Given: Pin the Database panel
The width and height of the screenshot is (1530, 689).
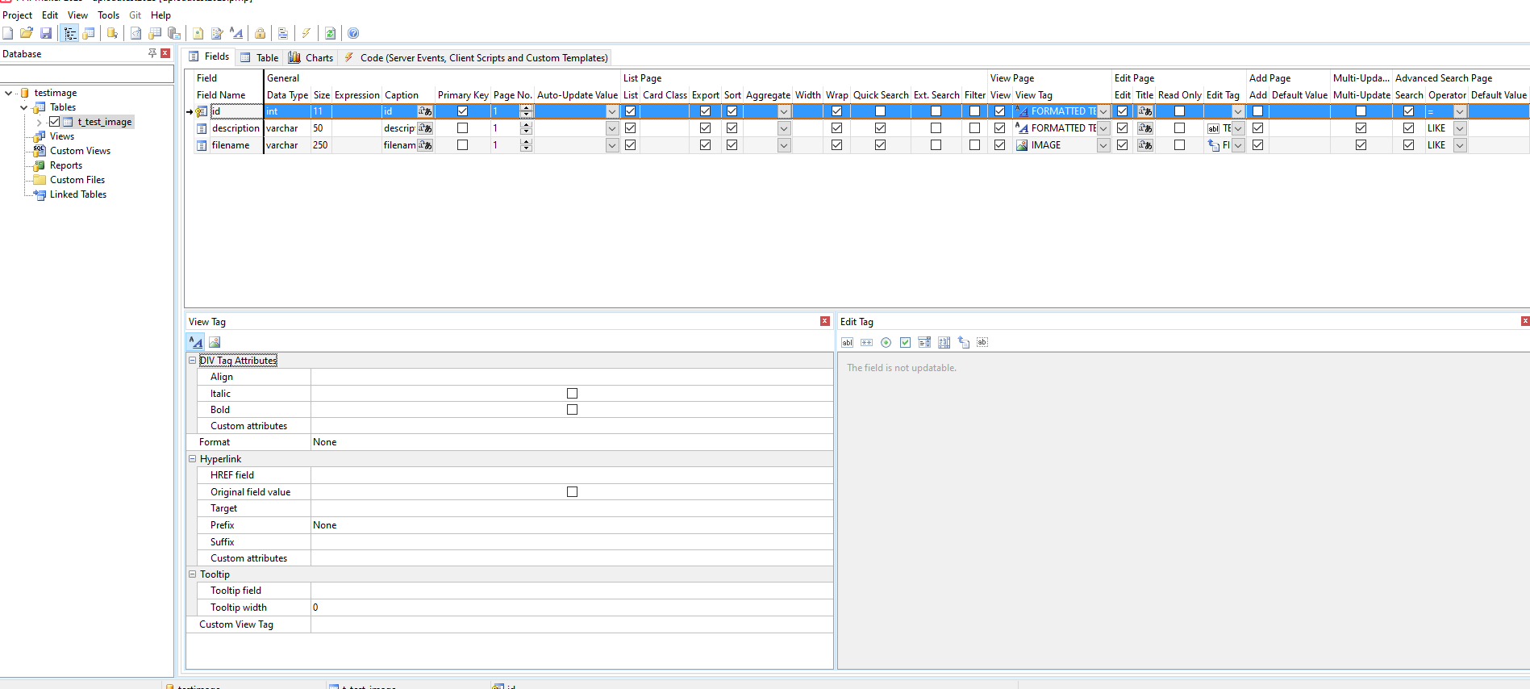Looking at the screenshot, I should [x=152, y=53].
